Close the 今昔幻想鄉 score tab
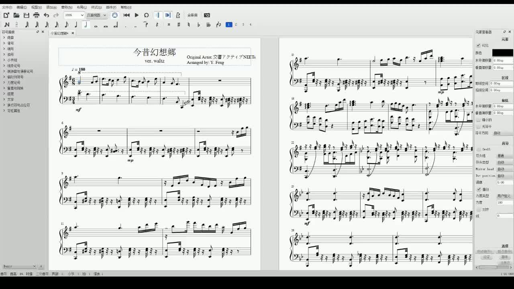This screenshot has height=289, width=514. coord(73,33)
